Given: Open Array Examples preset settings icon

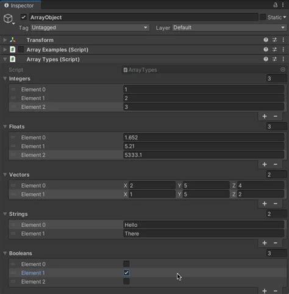Looking at the screenshot, I should point(274,50).
